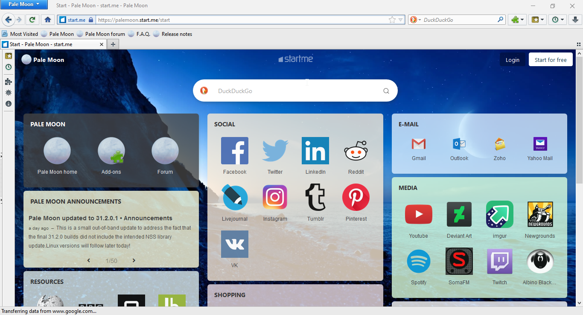583x315 pixels.
Task: Click the page DuckDuckGo search field
Action: pos(295,90)
